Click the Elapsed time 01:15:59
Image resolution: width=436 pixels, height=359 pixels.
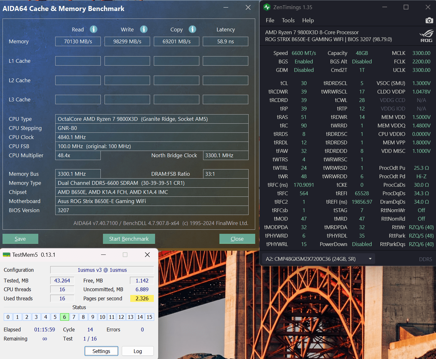45,330
